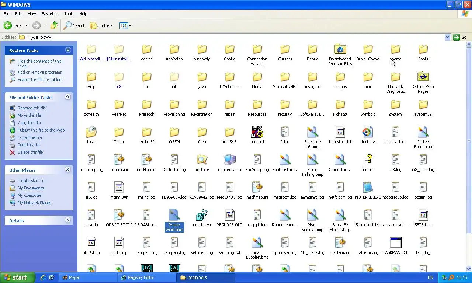Select the REGLOCS.OLD file icon
This screenshot has width=472, height=283.
229,215
